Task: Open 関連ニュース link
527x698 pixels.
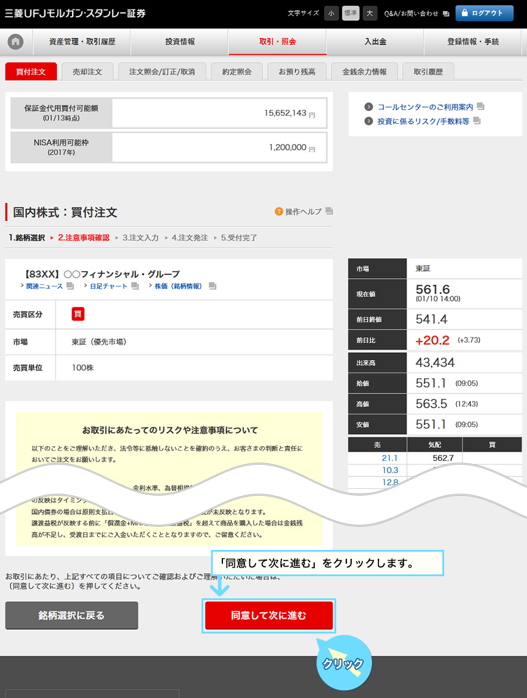Action: (45, 286)
